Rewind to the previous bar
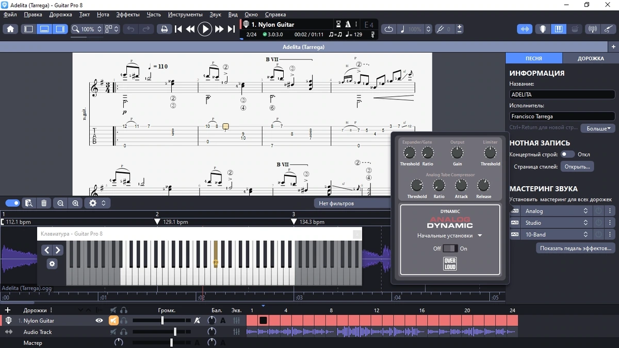The height and width of the screenshot is (348, 619). coord(190,29)
